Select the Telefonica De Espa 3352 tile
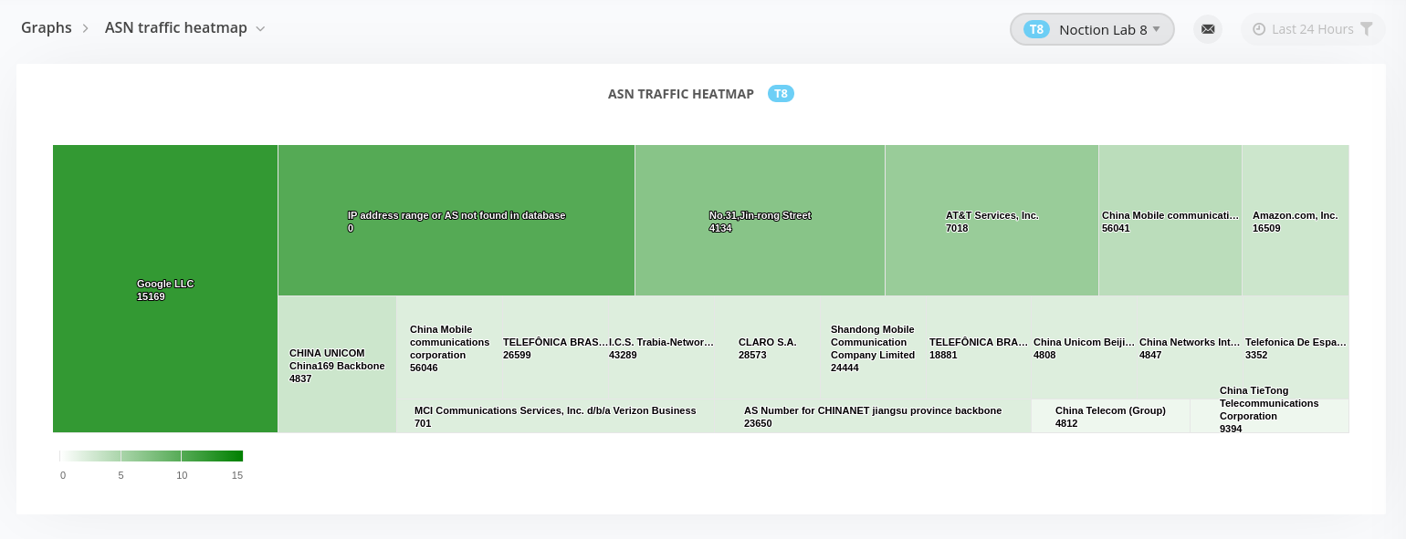Image resolution: width=1406 pixels, height=539 pixels. [1296, 347]
